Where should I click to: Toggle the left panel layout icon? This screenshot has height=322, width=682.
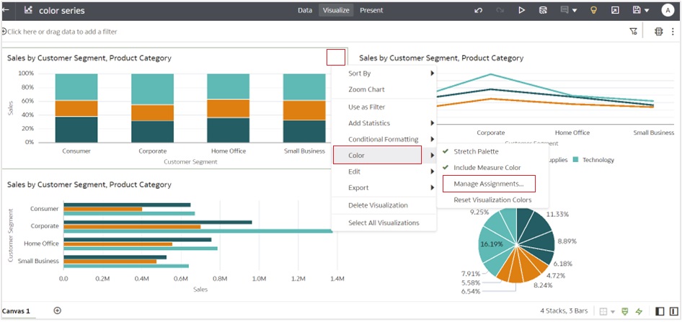pyautogui.click(x=660, y=311)
